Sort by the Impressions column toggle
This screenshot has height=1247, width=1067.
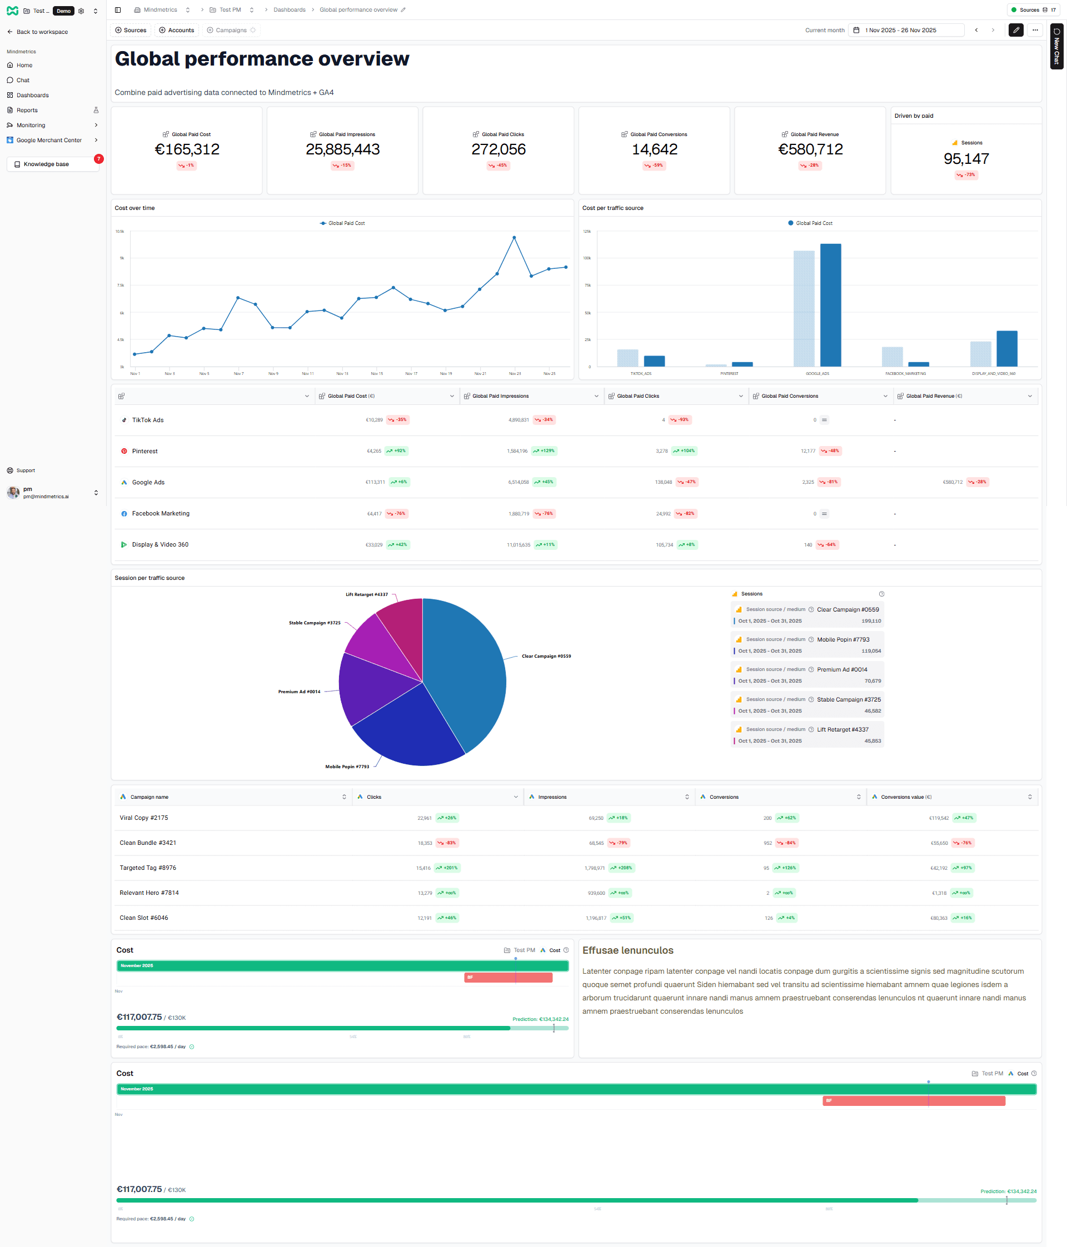pyautogui.click(x=686, y=797)
